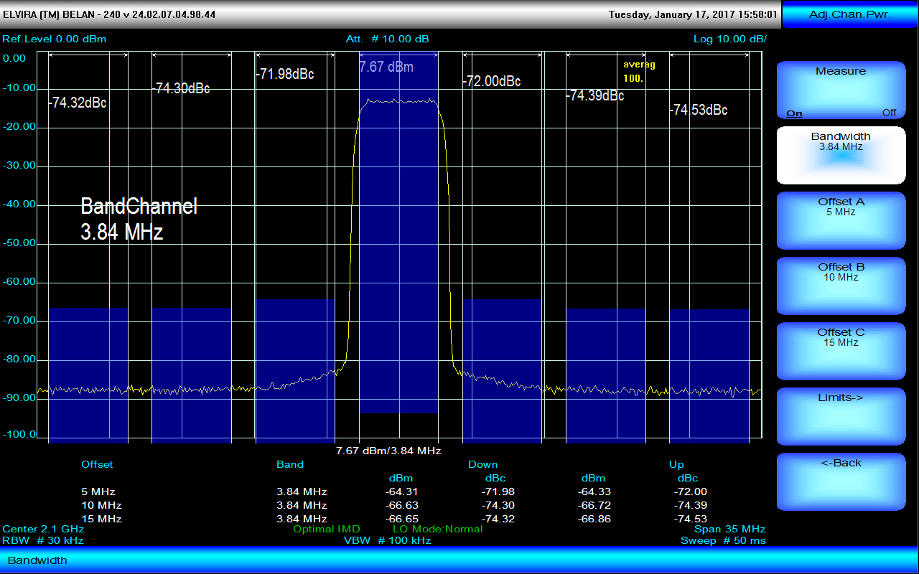919x574 pixels.
Task: Select the Bandwidth 3.84 MHz softkey
Action: tap(841, 155)
